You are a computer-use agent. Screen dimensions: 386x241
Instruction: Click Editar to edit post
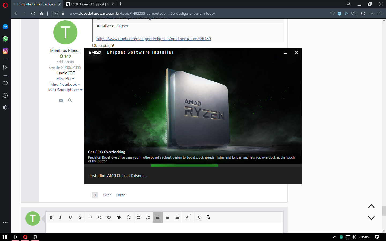120,195
